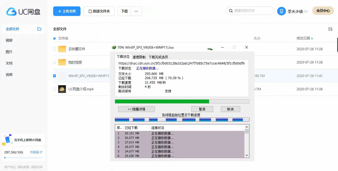Click the blue thread progress bar under 各线程起始位置及下载进度
338x171 pixels.
(182, 119)
